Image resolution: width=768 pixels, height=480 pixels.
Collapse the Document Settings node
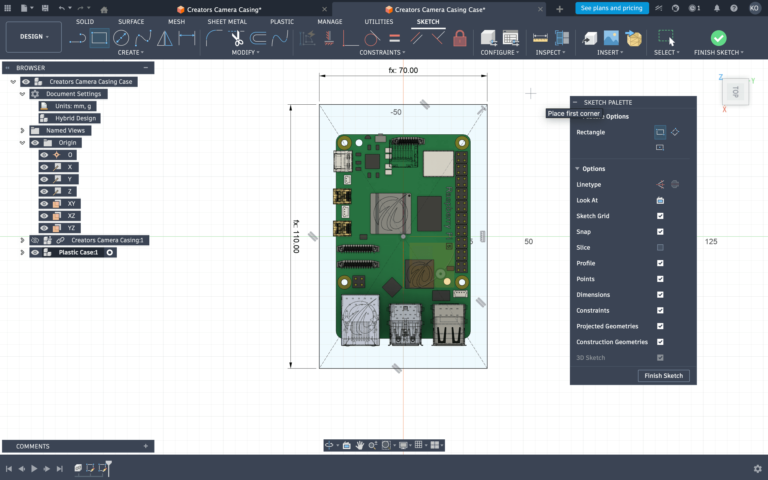click(x=22, y=94)
